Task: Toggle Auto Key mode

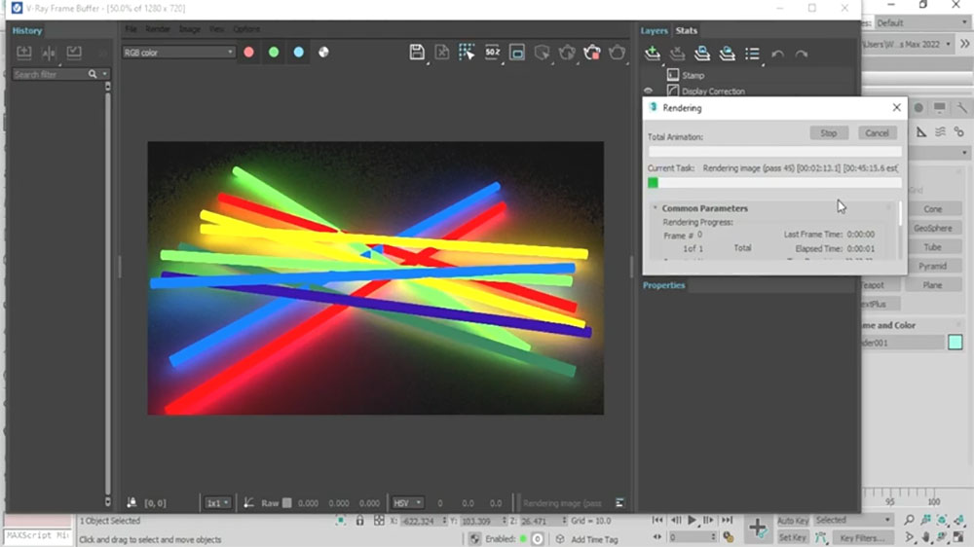Action: [793, 521]
